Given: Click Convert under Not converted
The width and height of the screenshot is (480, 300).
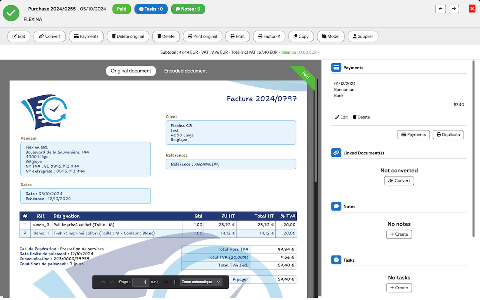Looking at the screenshot, I should coord(399,180).
